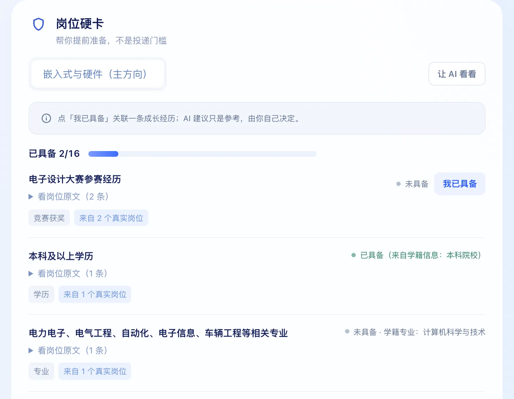Viewport: 514px width, 399px height.
Task: Expand 看岗位原文（2 条） under 电子设计大赛参赛经历
Action: (x=69, y=197)
